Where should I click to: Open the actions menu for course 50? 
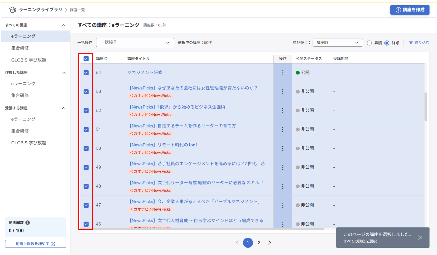pyautogui.click(x=283, y=148)
